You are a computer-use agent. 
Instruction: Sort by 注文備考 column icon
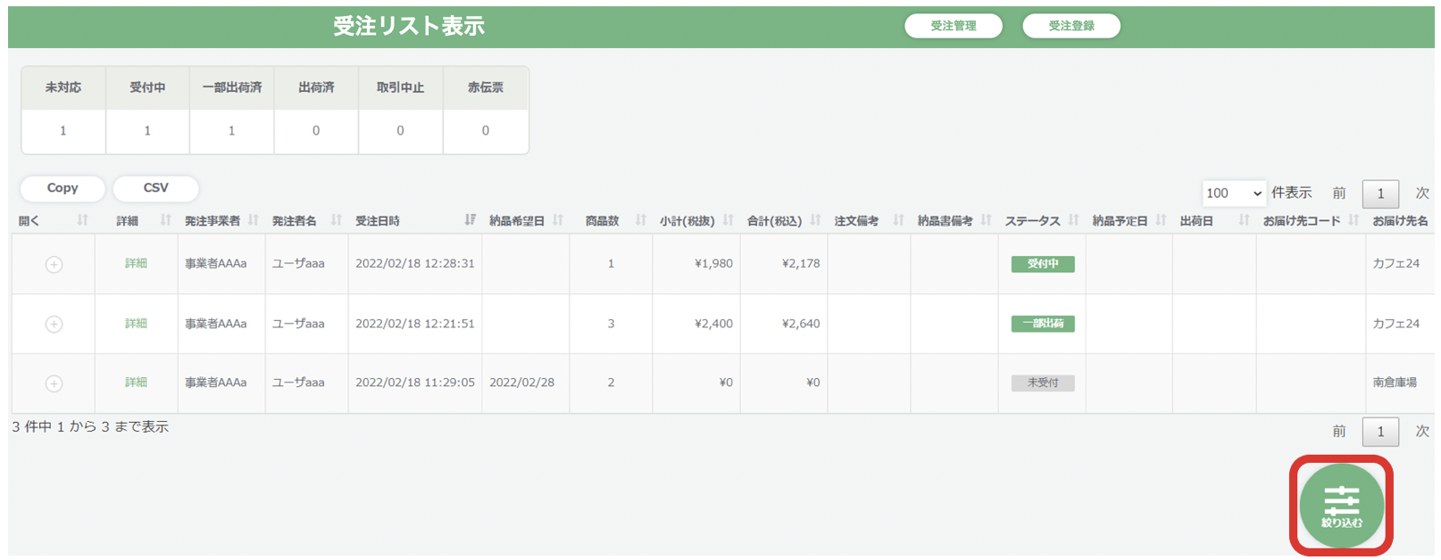pos(899,220)
